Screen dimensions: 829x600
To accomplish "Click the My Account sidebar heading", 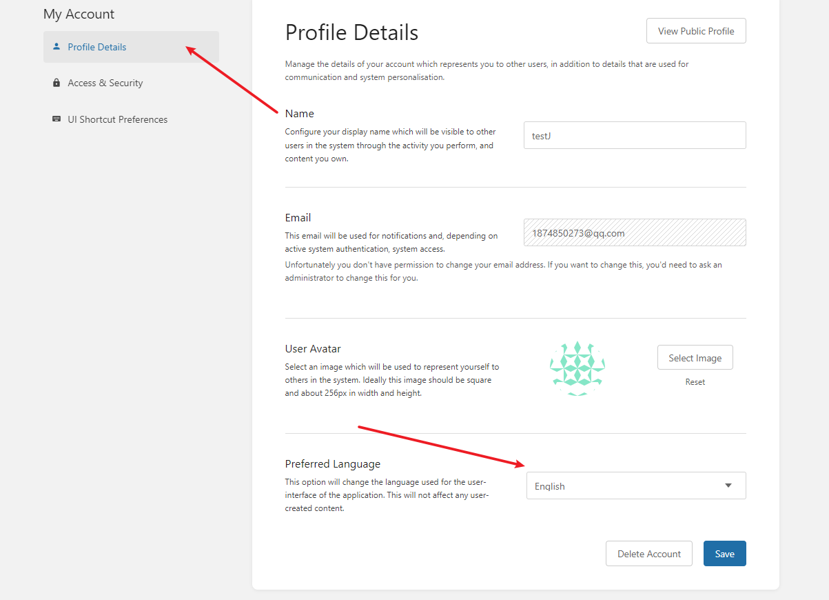I will click(79, 14).
